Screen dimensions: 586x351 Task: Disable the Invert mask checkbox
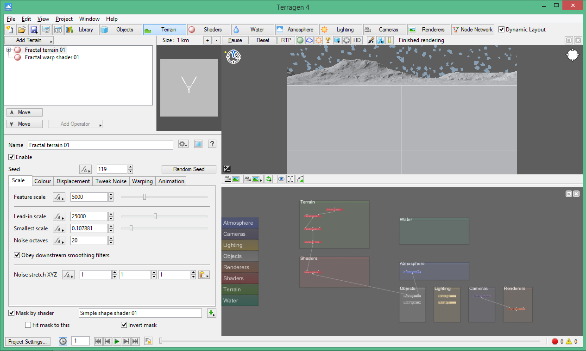124,325
